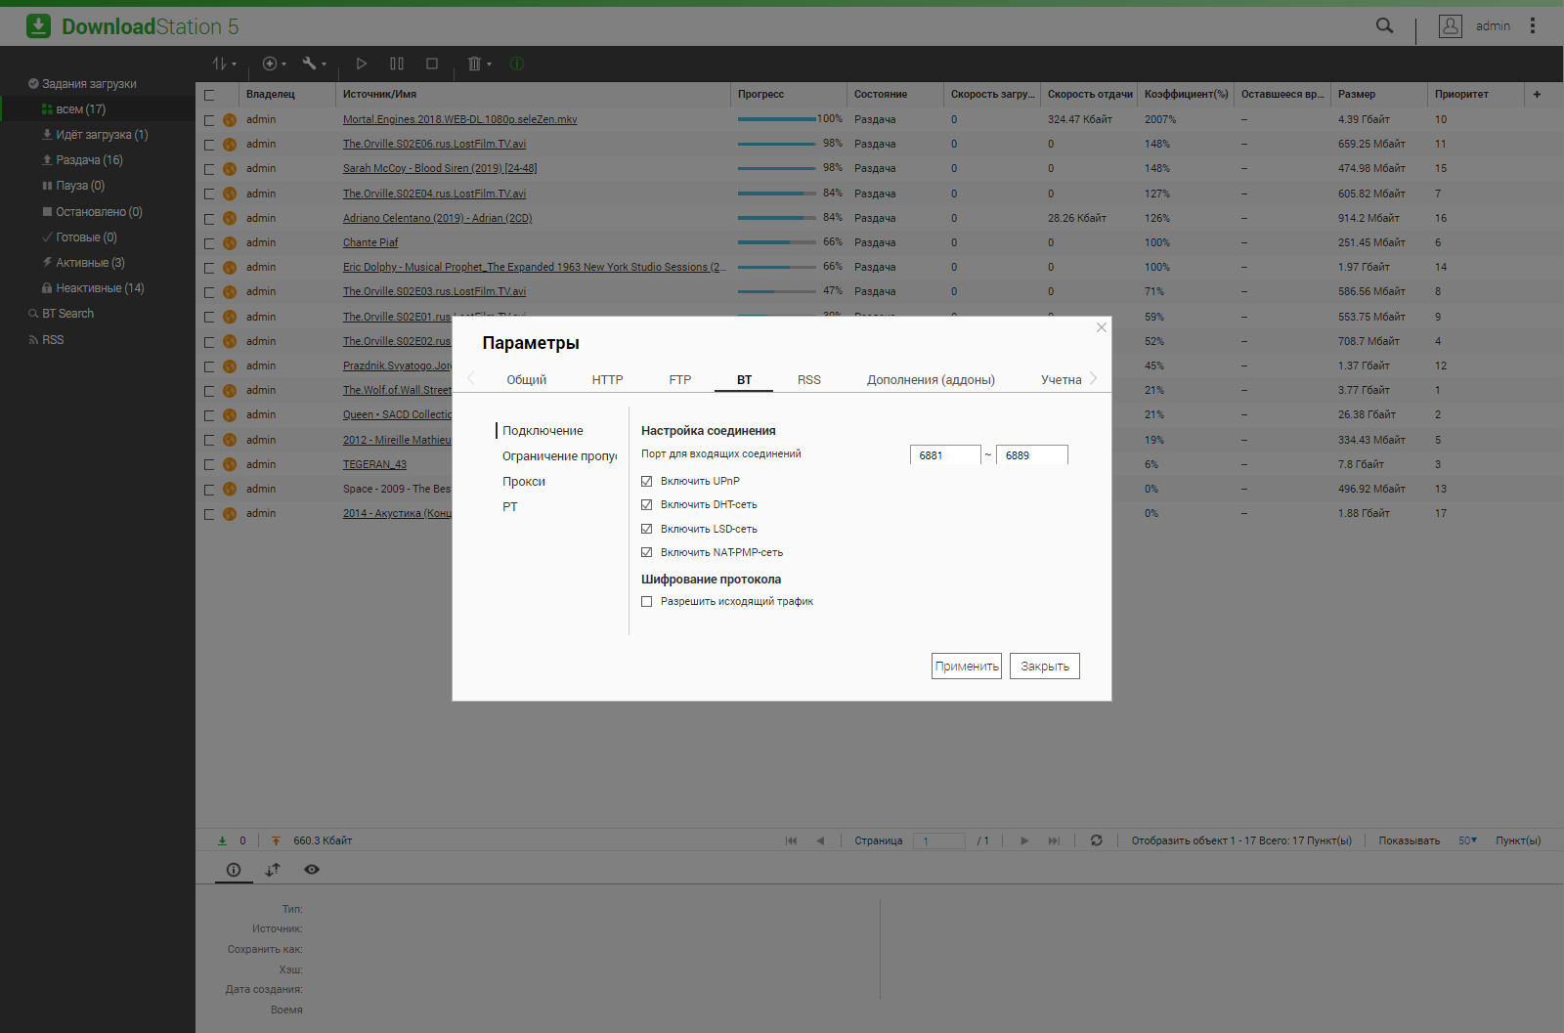The width and height of the screenshot is (1564, 1033).
Task: Switch to the 'Общий' tab
Action: 526,379
